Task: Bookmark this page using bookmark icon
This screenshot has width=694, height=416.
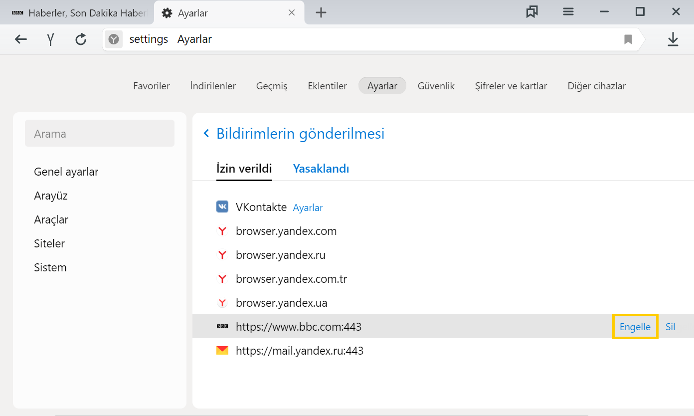Action: (628, 39)
